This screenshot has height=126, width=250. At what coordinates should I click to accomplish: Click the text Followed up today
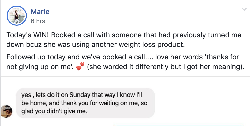point(36,57)
